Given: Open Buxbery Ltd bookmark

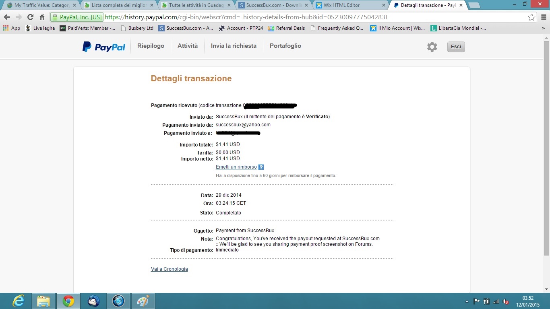Looking at the screenshot, I should tap(137, 28).
